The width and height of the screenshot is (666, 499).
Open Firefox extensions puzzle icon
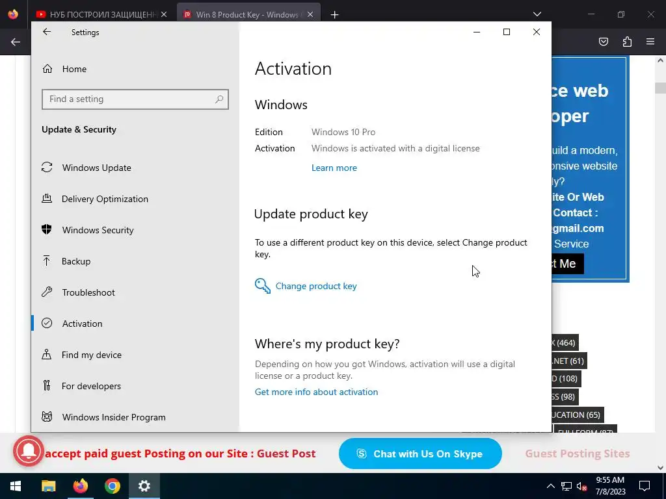coord(627,42)
